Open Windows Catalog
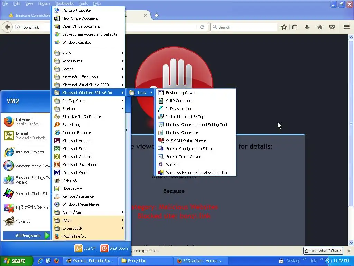354x266 pixels. tap(88, 42)
